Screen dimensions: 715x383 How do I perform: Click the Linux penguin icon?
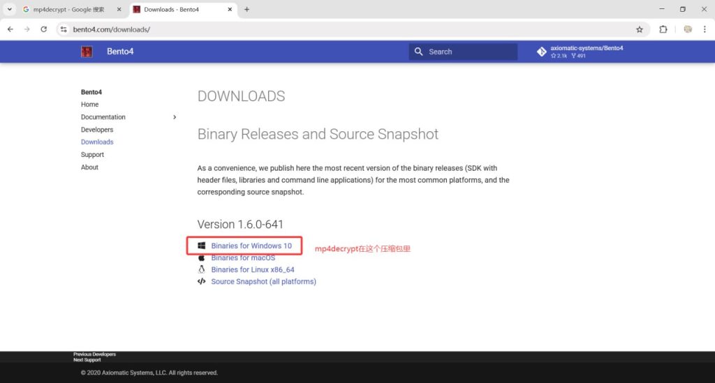[x=202, y=269]
